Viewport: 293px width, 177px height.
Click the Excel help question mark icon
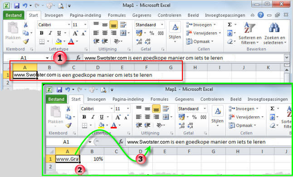point(260,15)
